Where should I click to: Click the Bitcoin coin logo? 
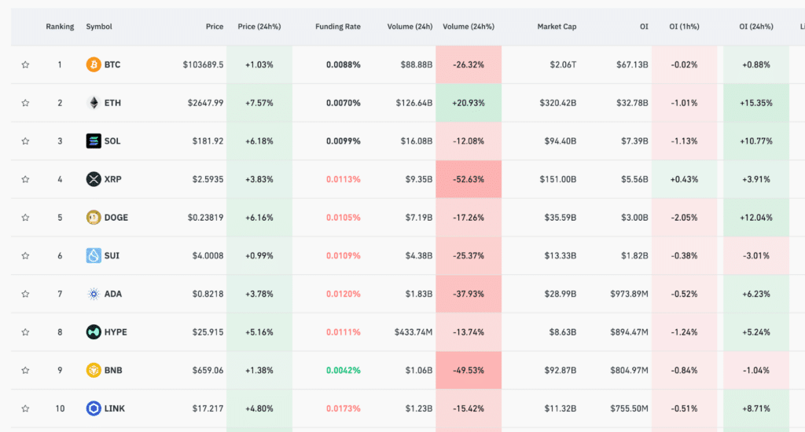coord(94,64)
